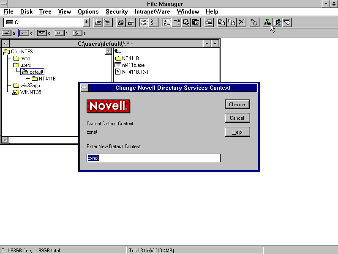This screenshot has height=254, width=338.
Task: Click the Change Novell Directory Services Context title bar
Action: pos(173,88)
